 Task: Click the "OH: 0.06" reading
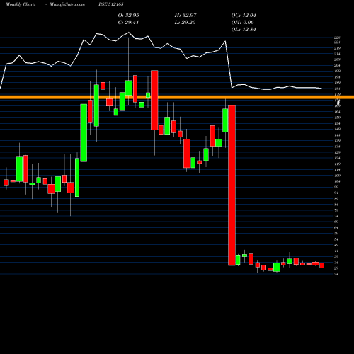(x=243, y=23)
